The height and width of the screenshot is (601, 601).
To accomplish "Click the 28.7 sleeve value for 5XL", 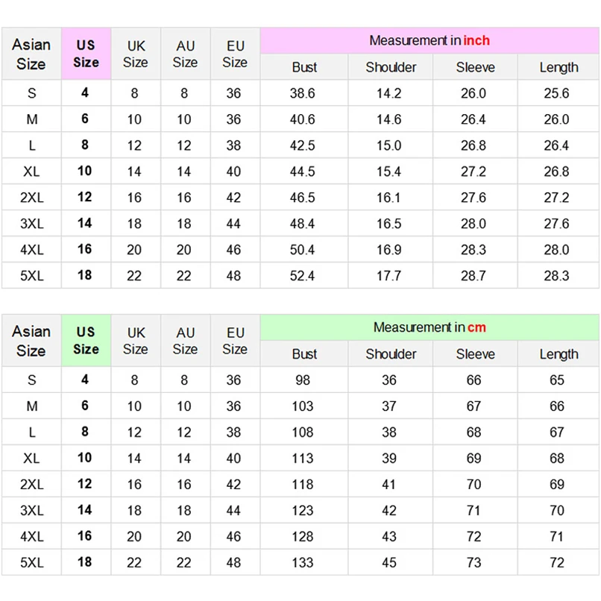I will 473,276.
